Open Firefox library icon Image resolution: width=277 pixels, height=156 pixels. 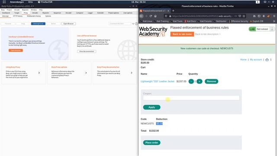click(254, 16)
